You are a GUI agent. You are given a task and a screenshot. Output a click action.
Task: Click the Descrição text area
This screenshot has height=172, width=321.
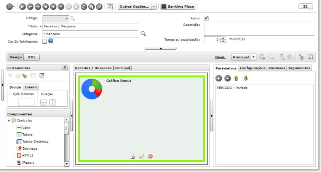259,28
